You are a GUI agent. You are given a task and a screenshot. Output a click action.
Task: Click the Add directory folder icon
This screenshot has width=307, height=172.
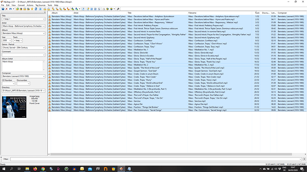point(21,9)
